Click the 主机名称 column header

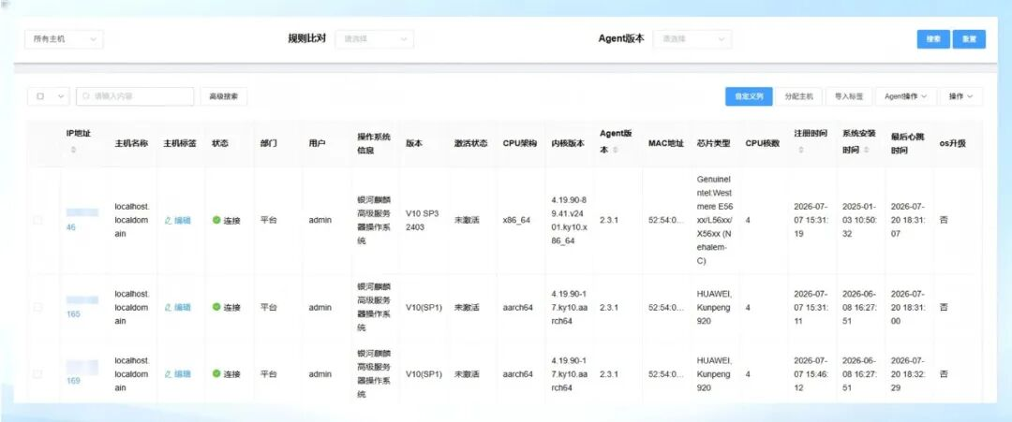[131, 144]
